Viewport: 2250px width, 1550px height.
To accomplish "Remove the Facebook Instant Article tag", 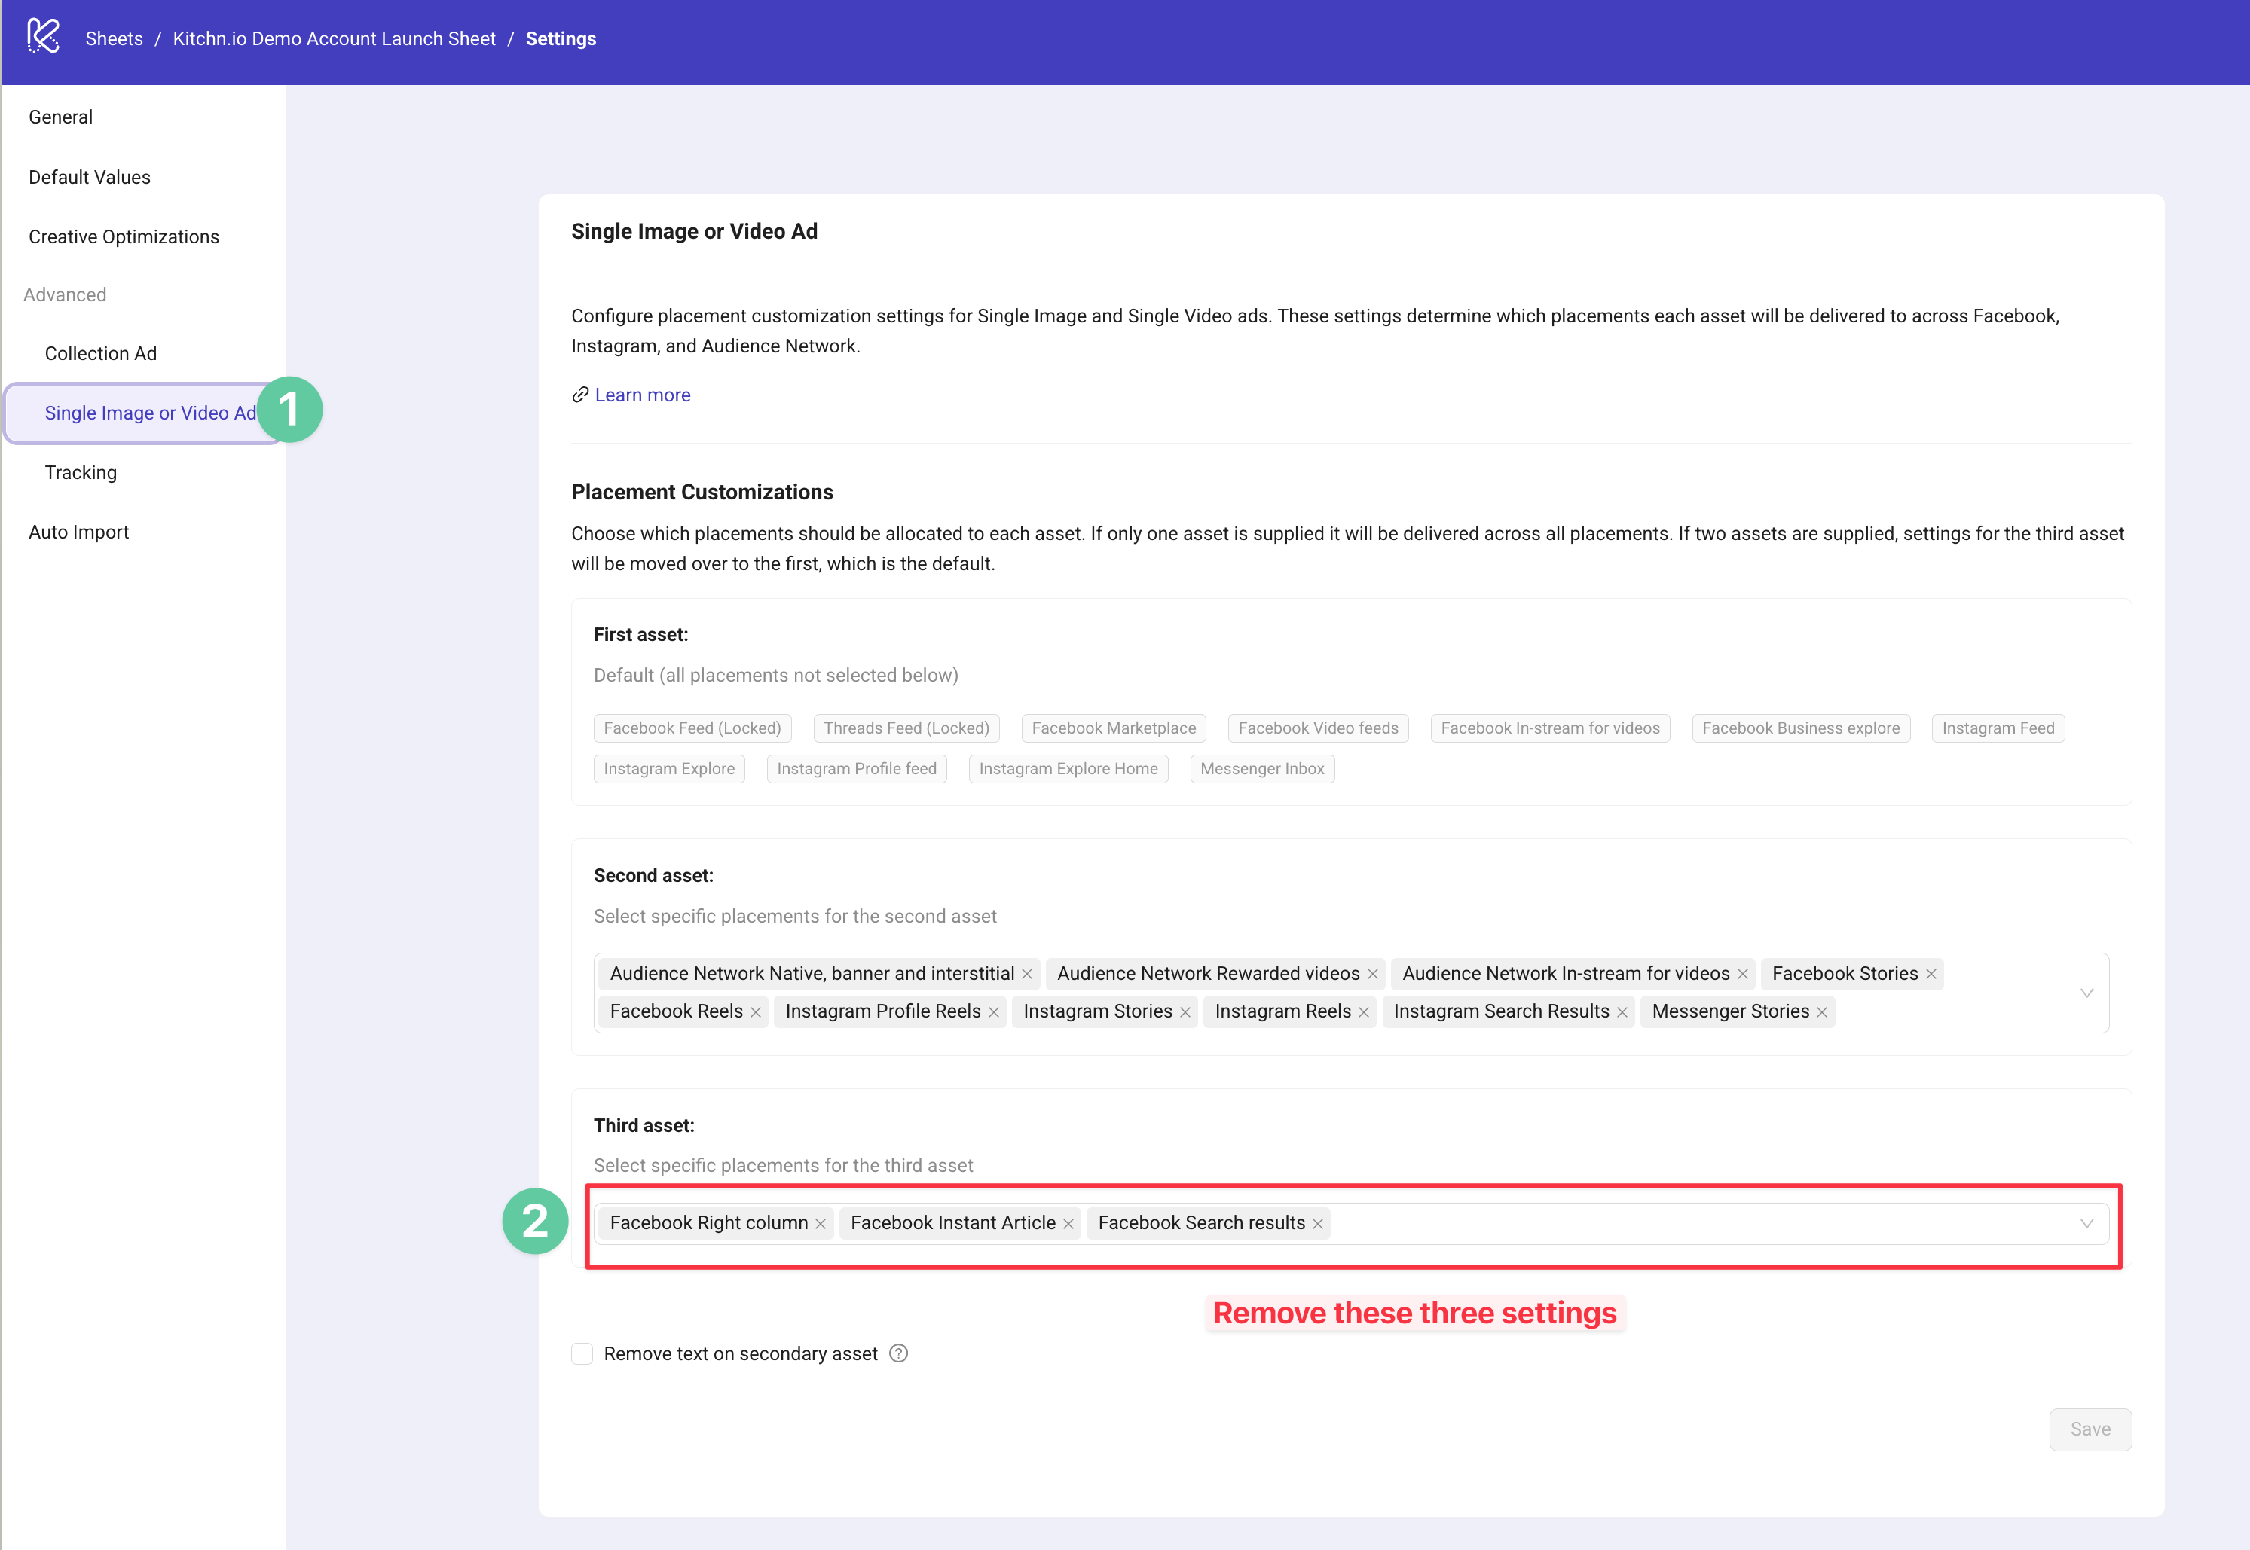I will 1068,1224.
